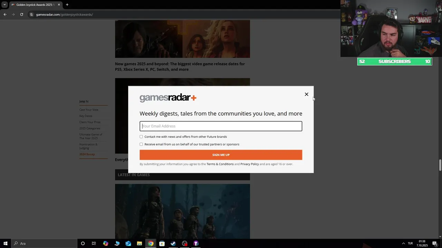Open File Explorer from the taskbar
Image resolution: width=442 pixels, height=248 pixels.
tap(140, 244)
